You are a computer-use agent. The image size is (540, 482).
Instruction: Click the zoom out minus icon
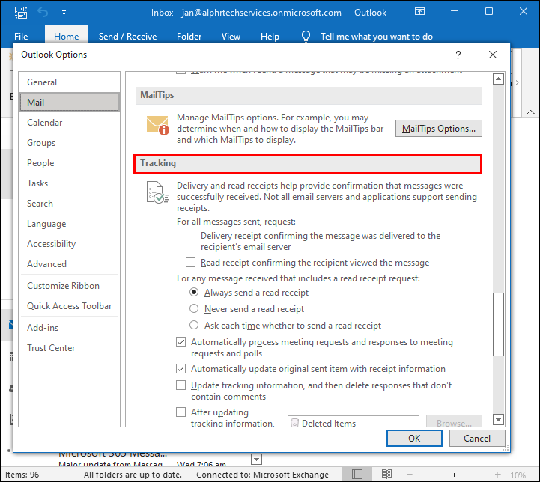(x=410, y=475)
